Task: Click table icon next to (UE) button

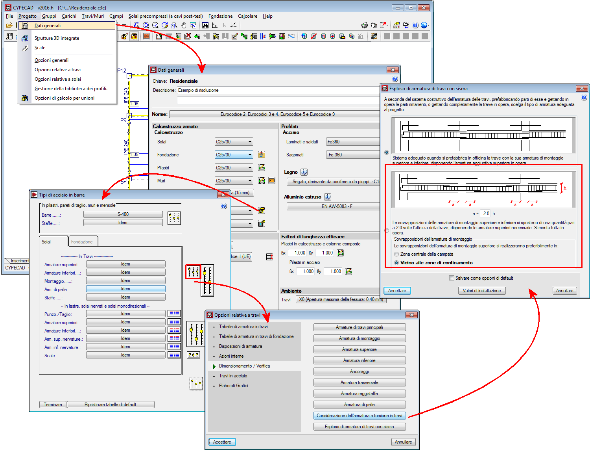Action: click(x=269, y=257)
